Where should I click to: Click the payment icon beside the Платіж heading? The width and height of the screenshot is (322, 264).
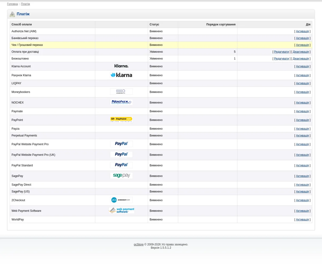click(12, 14)
